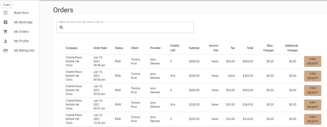Click PAID status in the Jun 10 row

[118, 119]
